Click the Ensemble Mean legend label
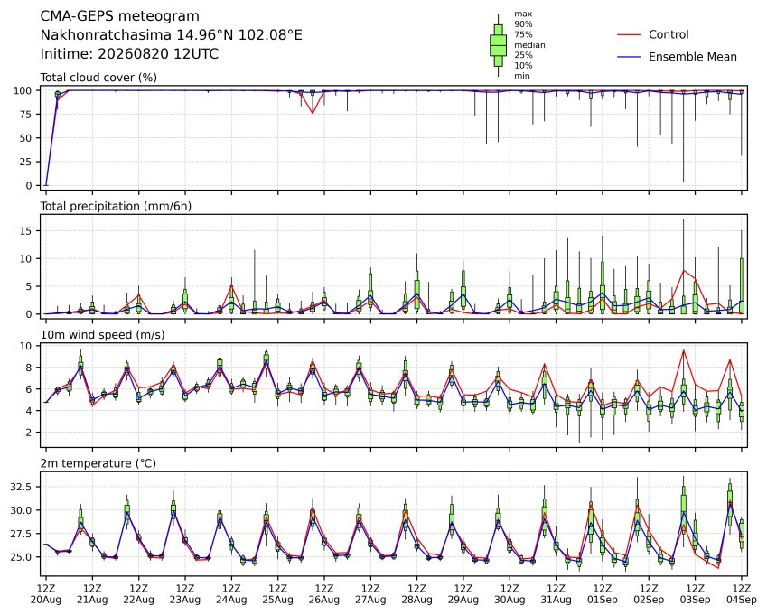 point(693,57)
